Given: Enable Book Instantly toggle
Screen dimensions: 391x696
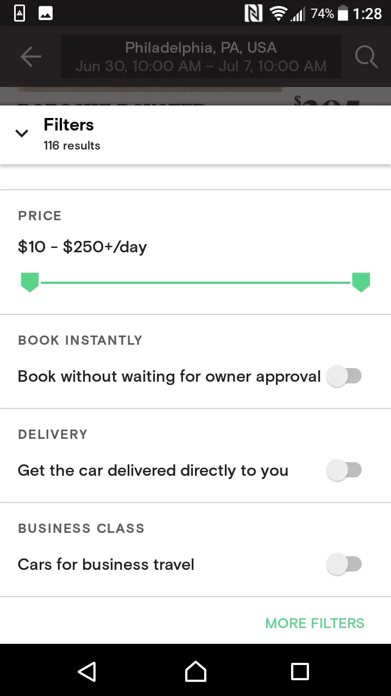Looking at the screenshot, I should pos(344,376).
